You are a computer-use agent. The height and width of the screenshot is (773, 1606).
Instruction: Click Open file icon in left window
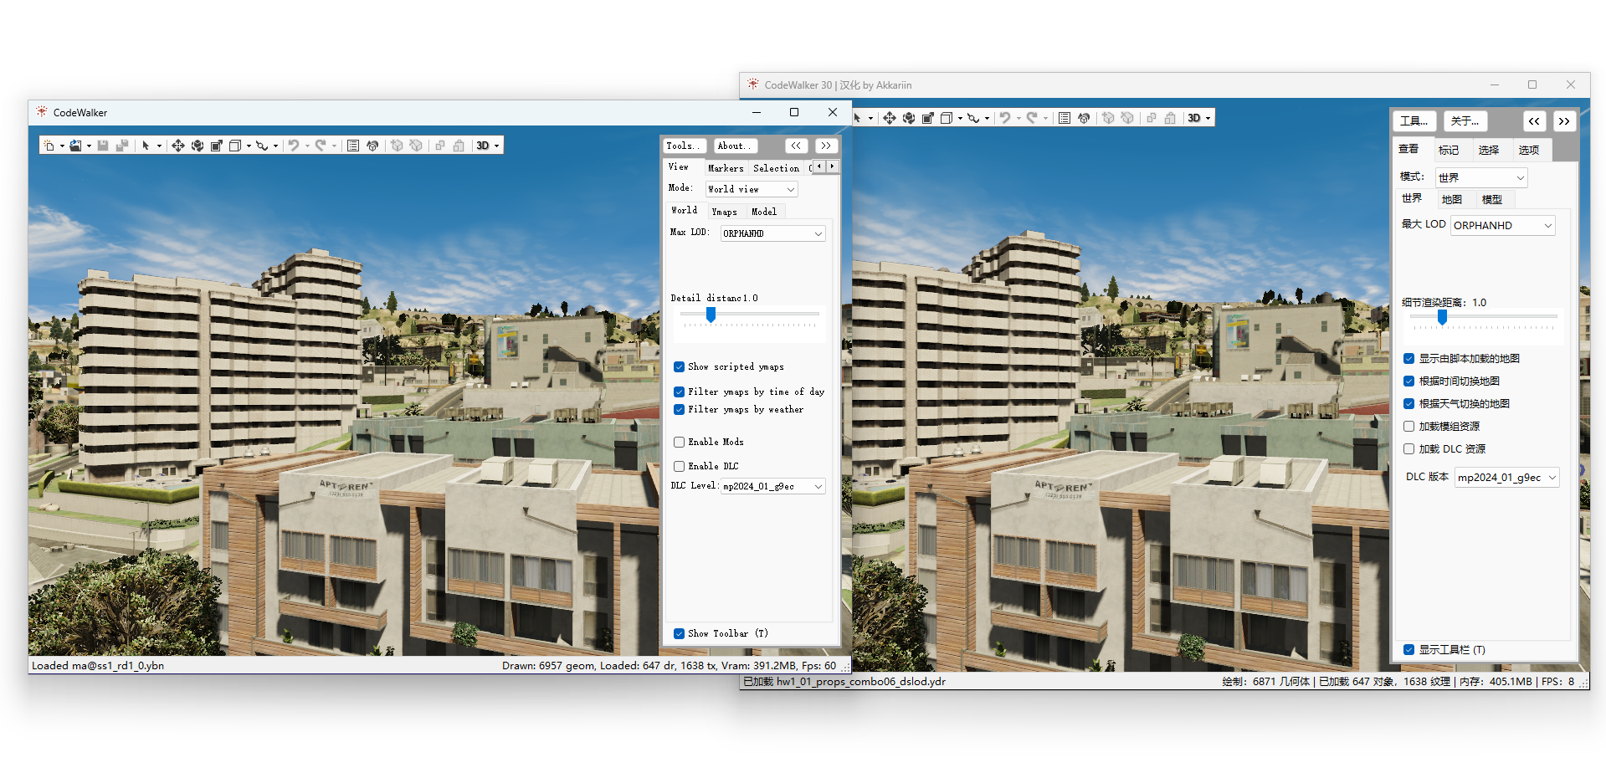click(75, 146)
